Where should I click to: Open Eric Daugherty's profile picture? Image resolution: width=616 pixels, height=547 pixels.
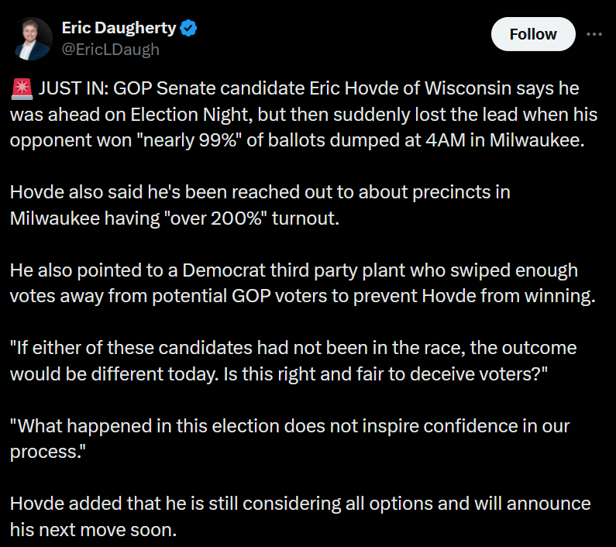[31, 39]
